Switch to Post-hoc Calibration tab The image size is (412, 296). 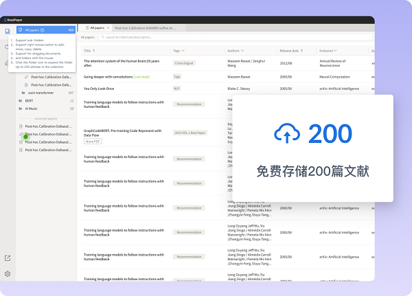pos(145,28)
